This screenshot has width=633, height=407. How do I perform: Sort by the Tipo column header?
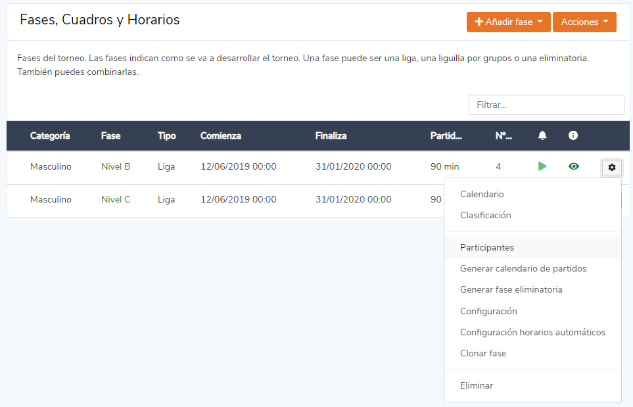[167, 135]
